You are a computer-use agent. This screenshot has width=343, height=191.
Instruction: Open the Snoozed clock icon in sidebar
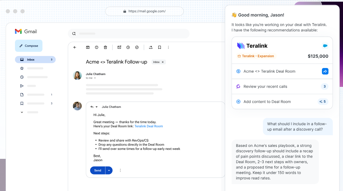pos(22,77)
